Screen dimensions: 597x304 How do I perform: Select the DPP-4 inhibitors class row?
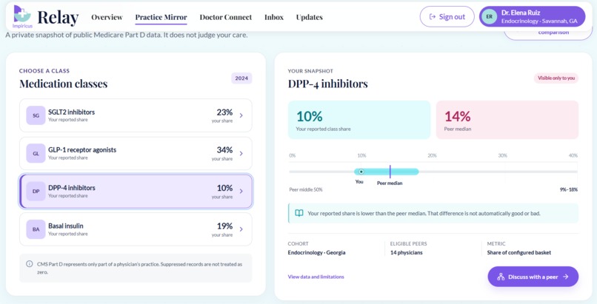[136, 192]
